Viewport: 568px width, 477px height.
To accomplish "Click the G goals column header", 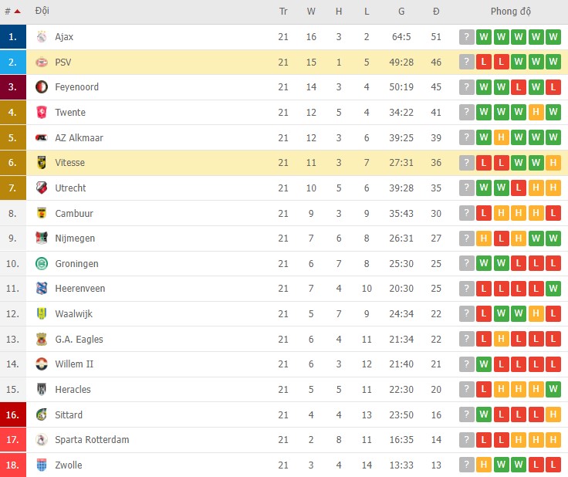I will [401, 12].
